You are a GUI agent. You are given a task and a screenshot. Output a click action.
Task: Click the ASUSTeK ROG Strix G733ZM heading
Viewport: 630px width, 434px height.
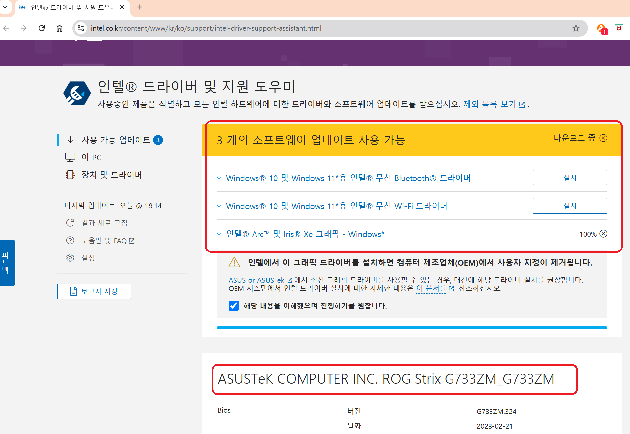pyautogui.click(x=386, y=379)
